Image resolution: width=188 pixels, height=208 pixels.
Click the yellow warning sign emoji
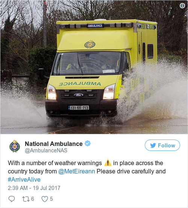[x=108, y=162]
